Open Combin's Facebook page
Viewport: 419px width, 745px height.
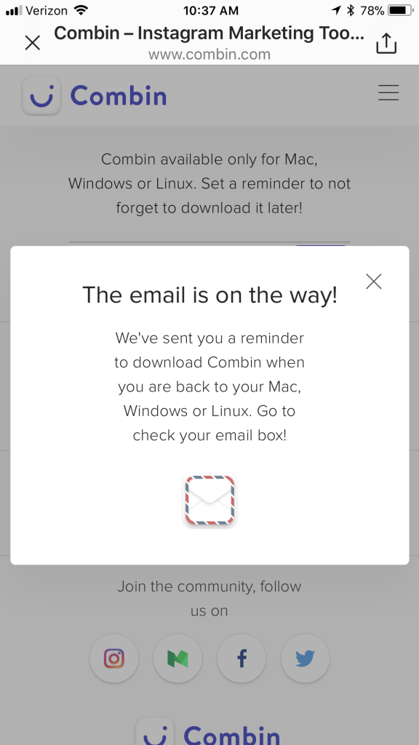pos(242,658)
